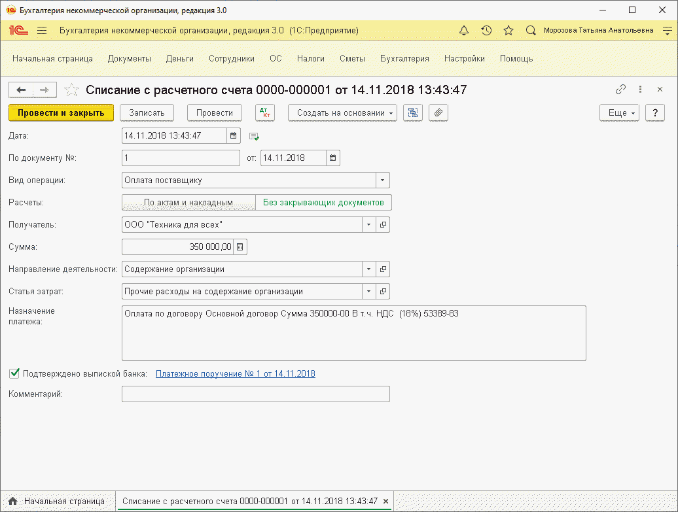Open the history clock icon

[486, 30]
